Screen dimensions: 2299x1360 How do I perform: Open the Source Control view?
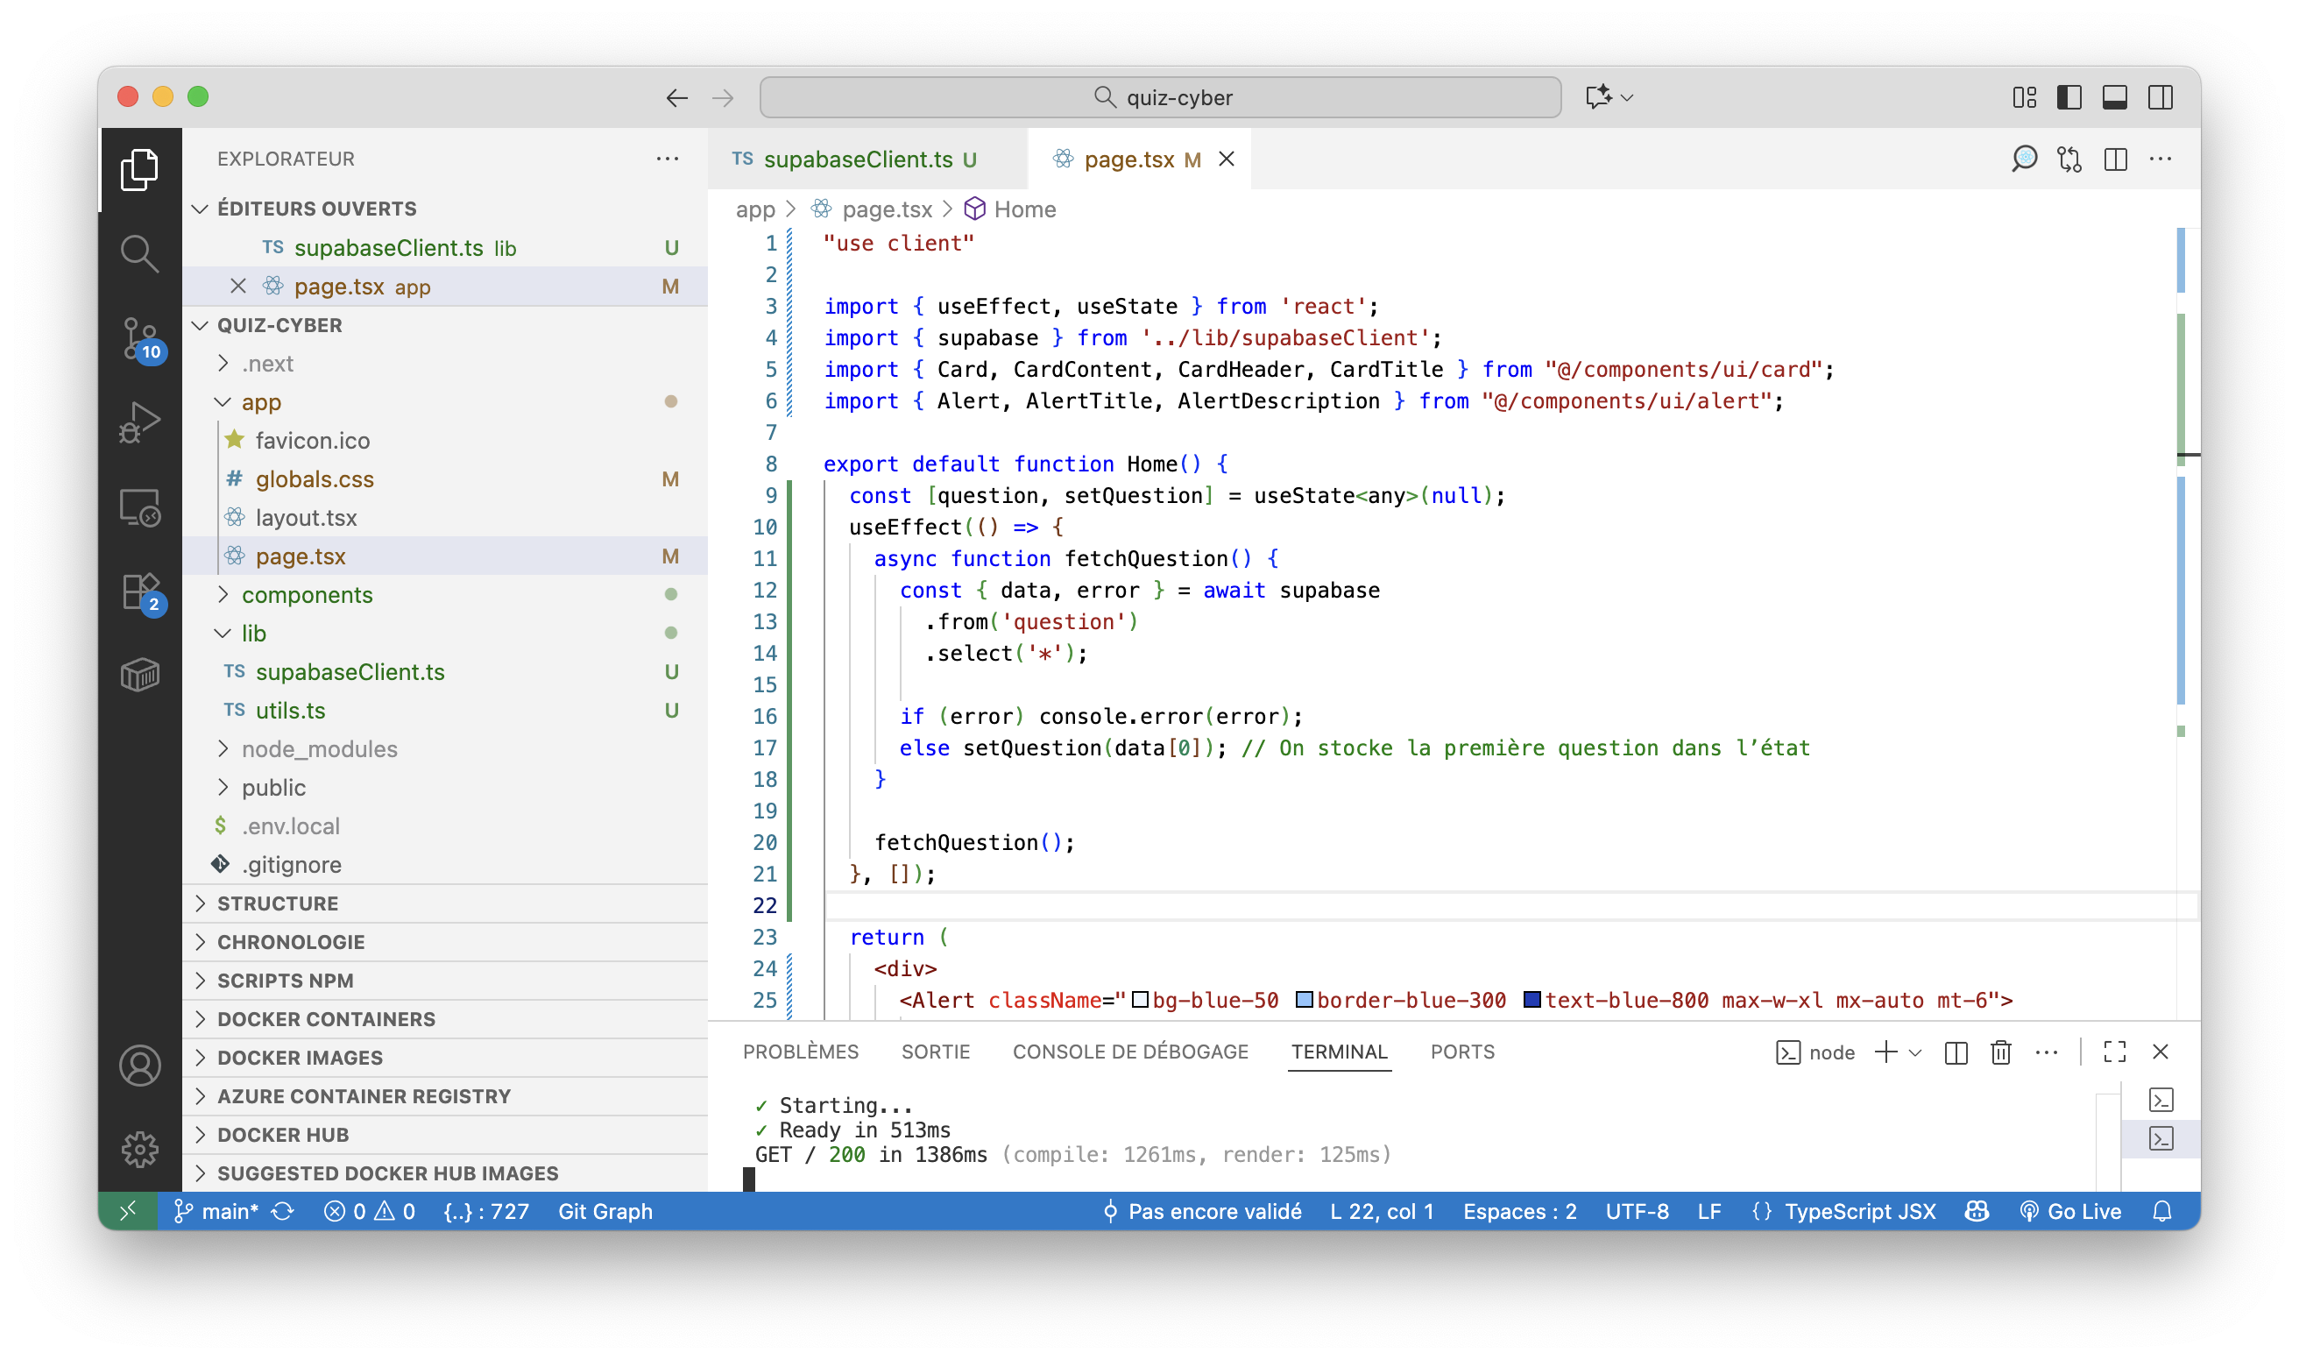pyautogui.click(x=141, y=339)
